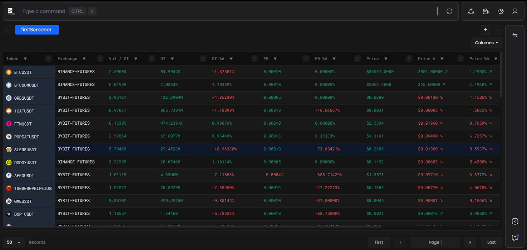Go to the First page

(x=379, y=242)
